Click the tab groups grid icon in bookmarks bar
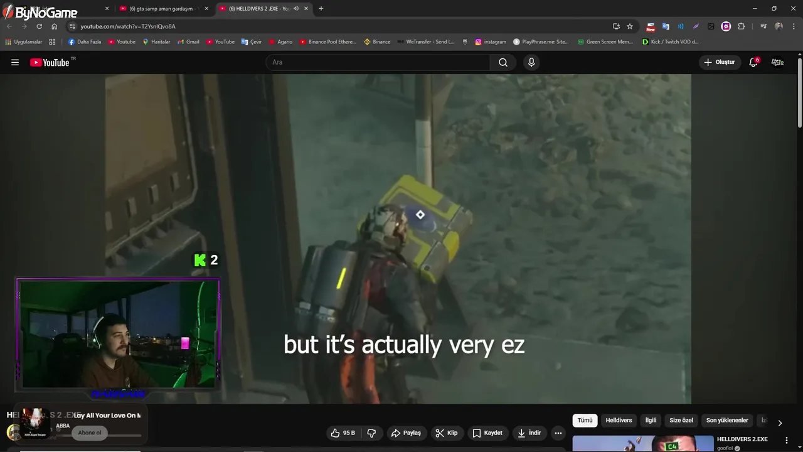The width and height of the screenshot is (803, 452). click(x=52, y=42)
